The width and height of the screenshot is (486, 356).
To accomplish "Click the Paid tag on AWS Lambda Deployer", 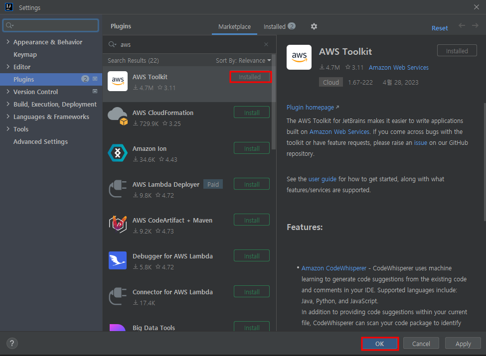I will [x=213, y=185].
